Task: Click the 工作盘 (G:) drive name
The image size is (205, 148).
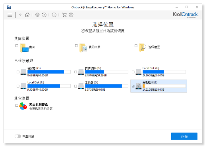Action: [x=91, y=82]
